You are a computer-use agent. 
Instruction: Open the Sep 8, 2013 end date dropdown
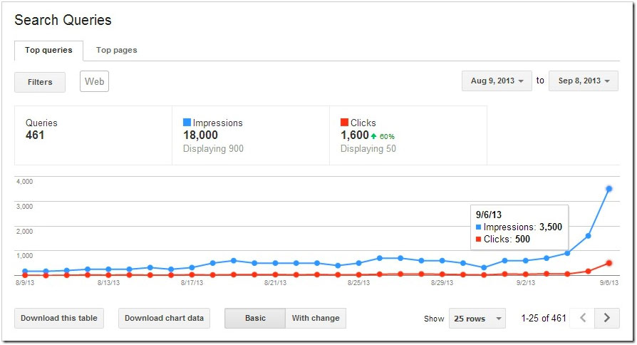[x=584, y=81]
